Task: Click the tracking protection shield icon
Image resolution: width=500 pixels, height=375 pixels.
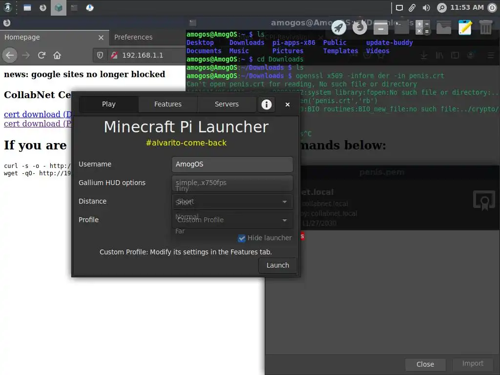Action: [100, 55]
